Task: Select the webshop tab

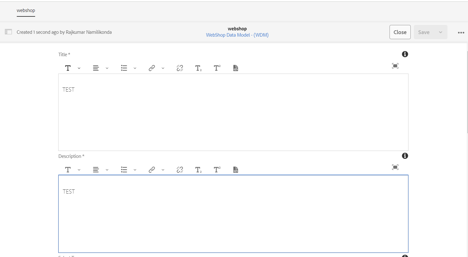Action: [26, 10]
